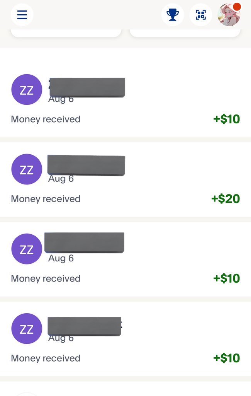
Task: Tap the left card above the transactions
Action: pos(66,33)
